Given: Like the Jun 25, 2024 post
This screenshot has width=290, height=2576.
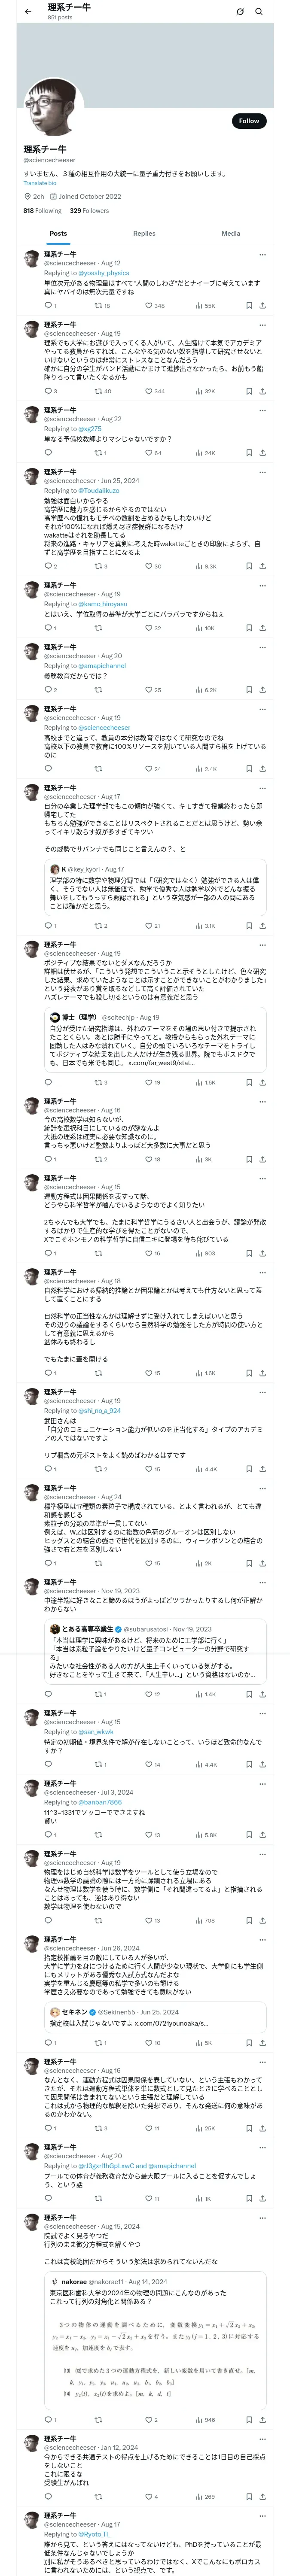Looking at the screenshot, I should tap(147, 566).
